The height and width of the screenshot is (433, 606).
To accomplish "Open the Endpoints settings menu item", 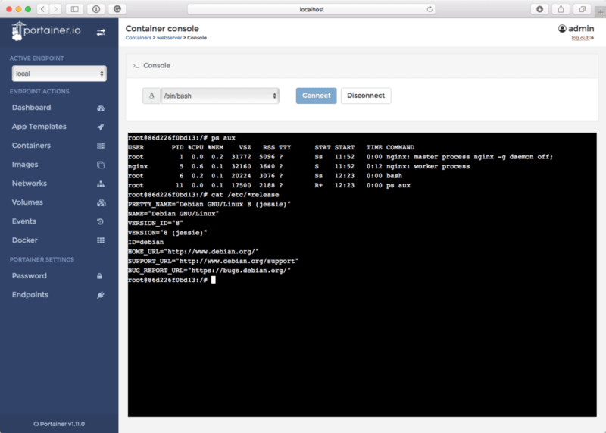I will tap(30, 295).
